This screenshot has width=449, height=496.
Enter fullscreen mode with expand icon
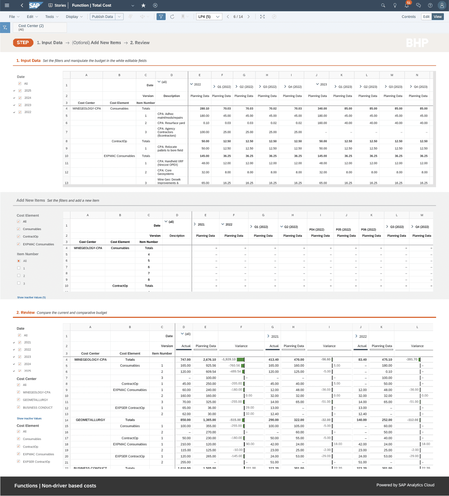[x=263, y=17]
